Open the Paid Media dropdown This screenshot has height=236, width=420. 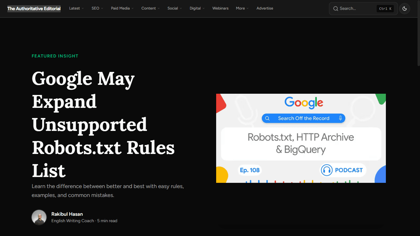(122, 8)
